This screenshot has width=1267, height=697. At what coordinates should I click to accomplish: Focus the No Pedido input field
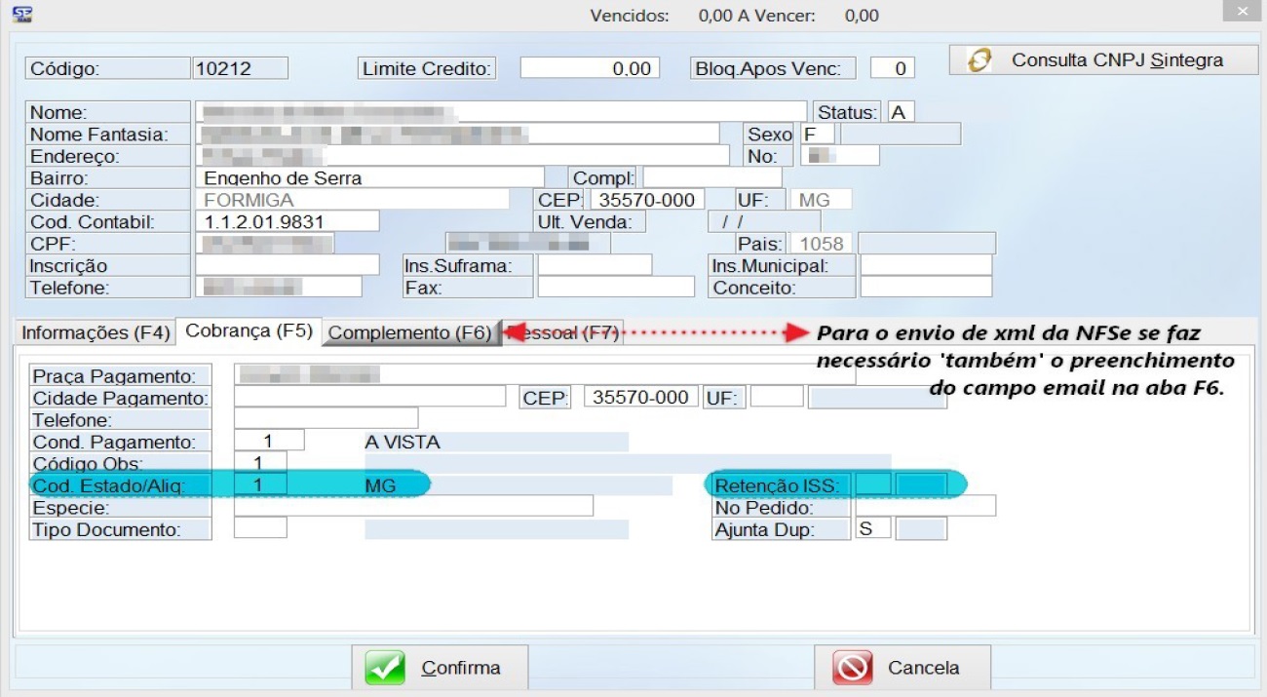(x=925, y=506)
